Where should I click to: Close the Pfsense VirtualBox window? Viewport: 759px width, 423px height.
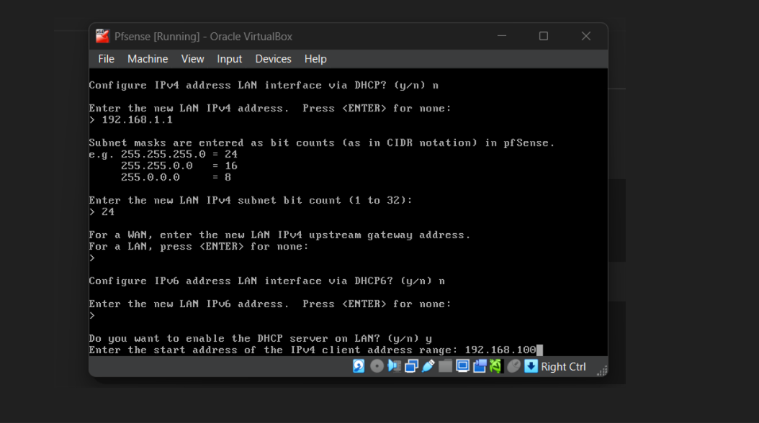click(585, 36)
